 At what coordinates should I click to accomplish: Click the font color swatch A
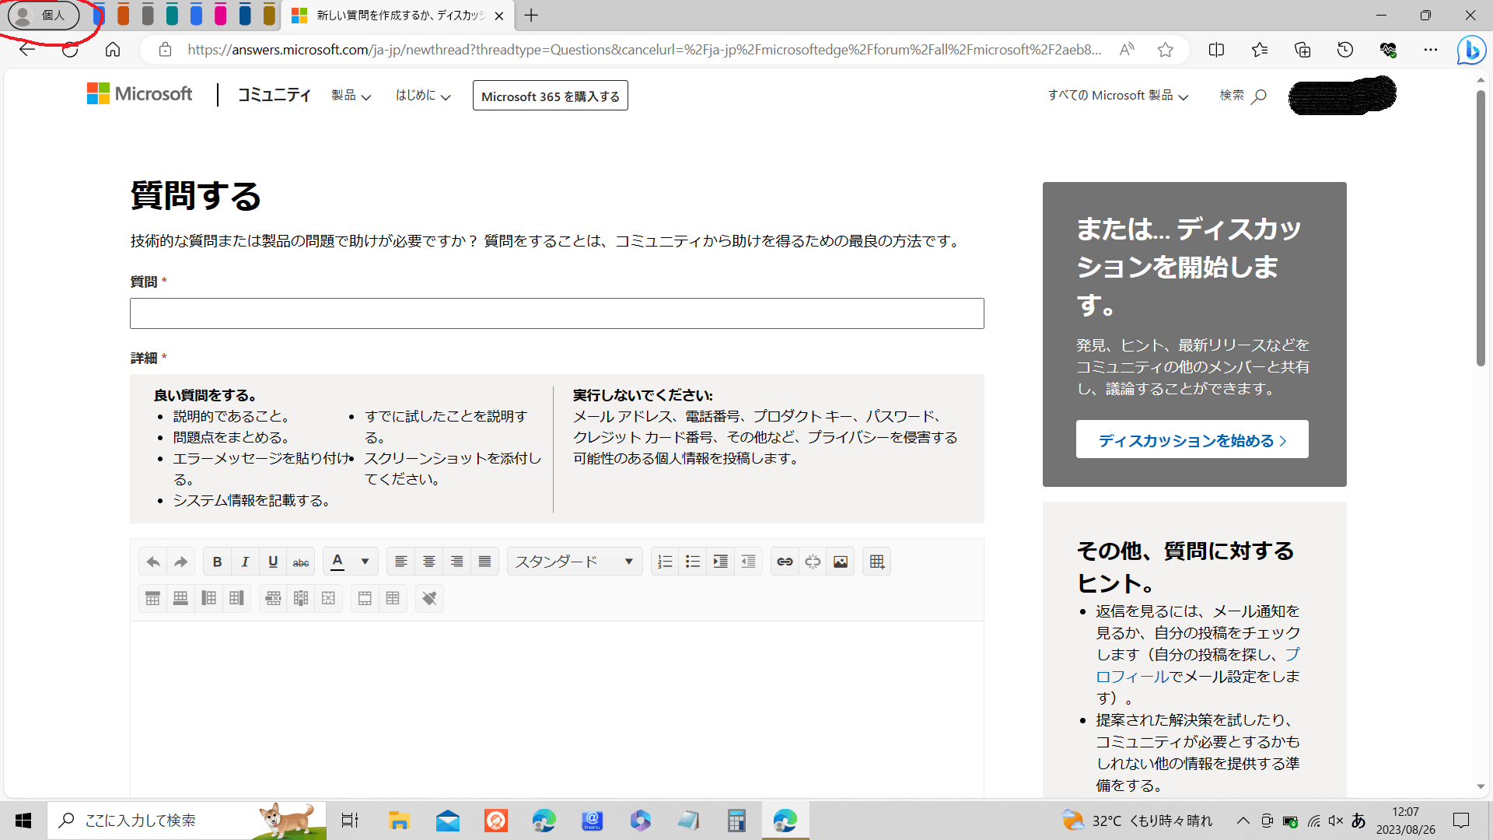pyautogui.click(x=338, y=561)
